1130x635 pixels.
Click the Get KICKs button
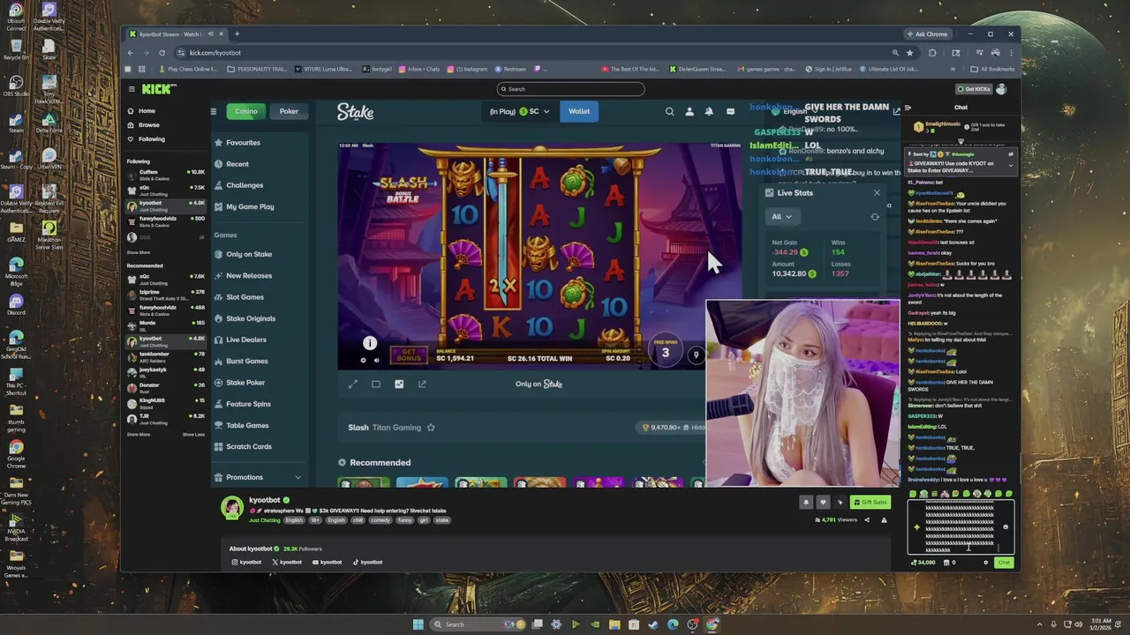pyautogui.click(x=974, y=89)
